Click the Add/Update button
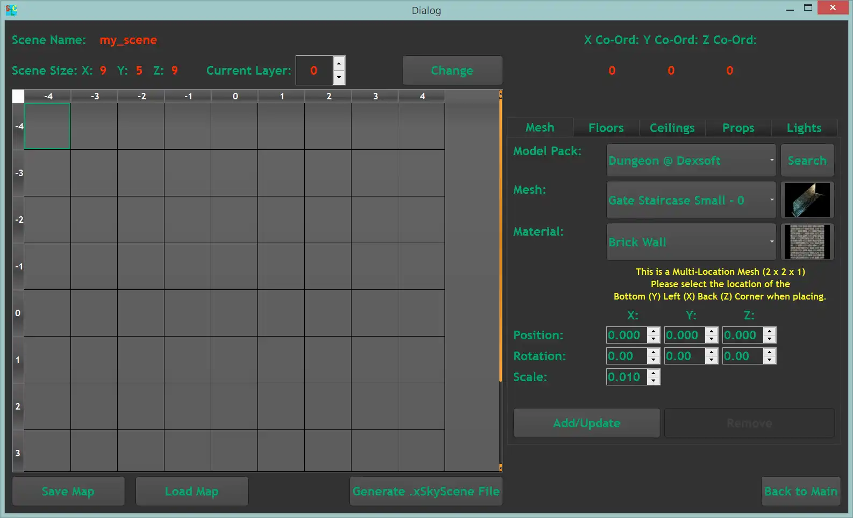The height and width of the screenshot is (518, 853). click(586, 423)
